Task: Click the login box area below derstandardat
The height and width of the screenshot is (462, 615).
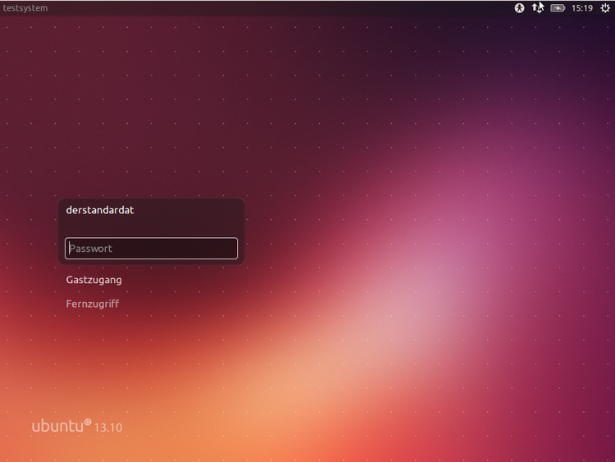Action: (x=152, y=227)
